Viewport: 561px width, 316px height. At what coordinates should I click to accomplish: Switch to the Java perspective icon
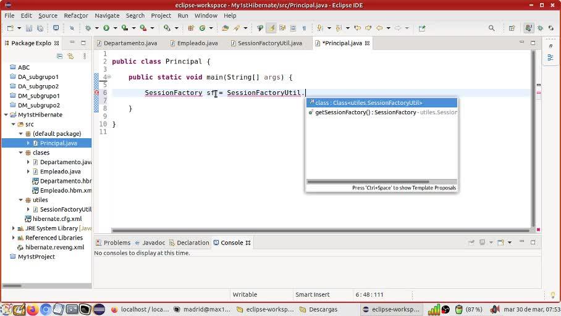pos(528,28)
